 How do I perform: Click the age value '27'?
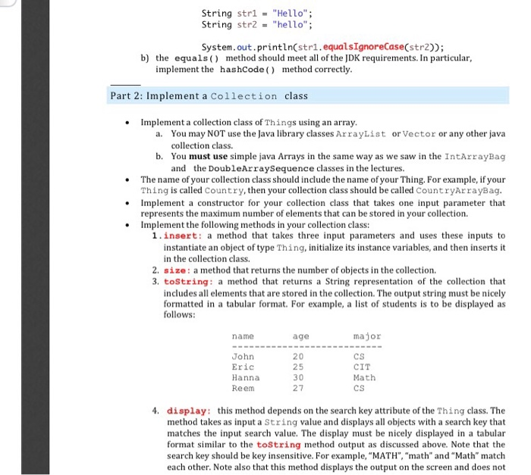tap(298, 389)
